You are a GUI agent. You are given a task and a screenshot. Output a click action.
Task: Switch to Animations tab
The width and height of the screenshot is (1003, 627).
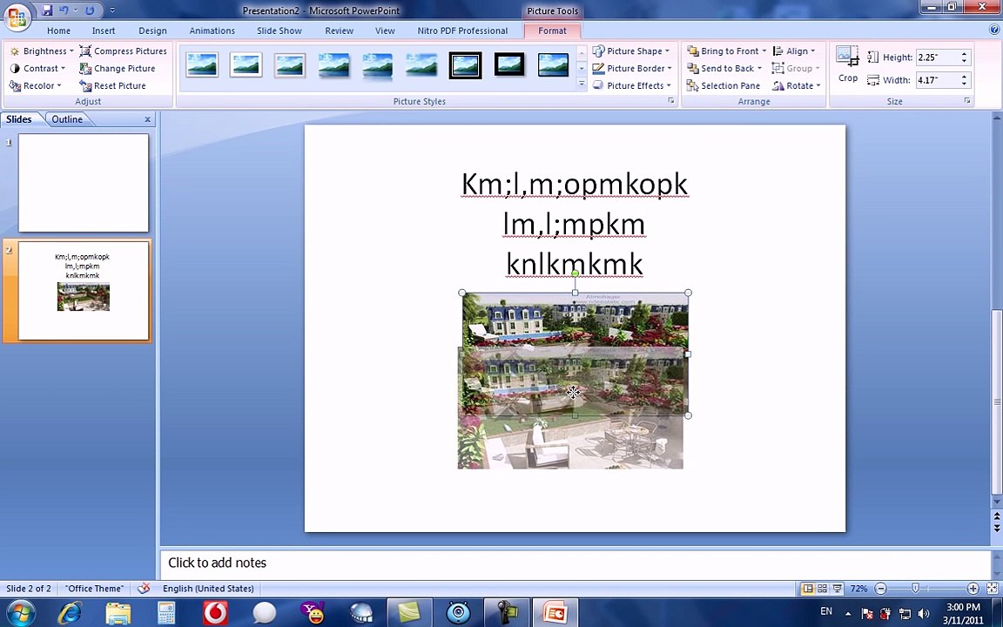[212, 30]
